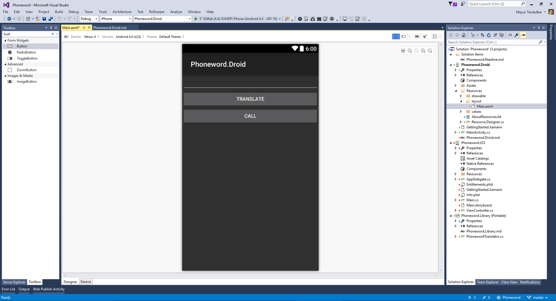Click the Show All Files icon in Solution Explorer
Viewport: 556px width, 301px height.
(502, 35)
